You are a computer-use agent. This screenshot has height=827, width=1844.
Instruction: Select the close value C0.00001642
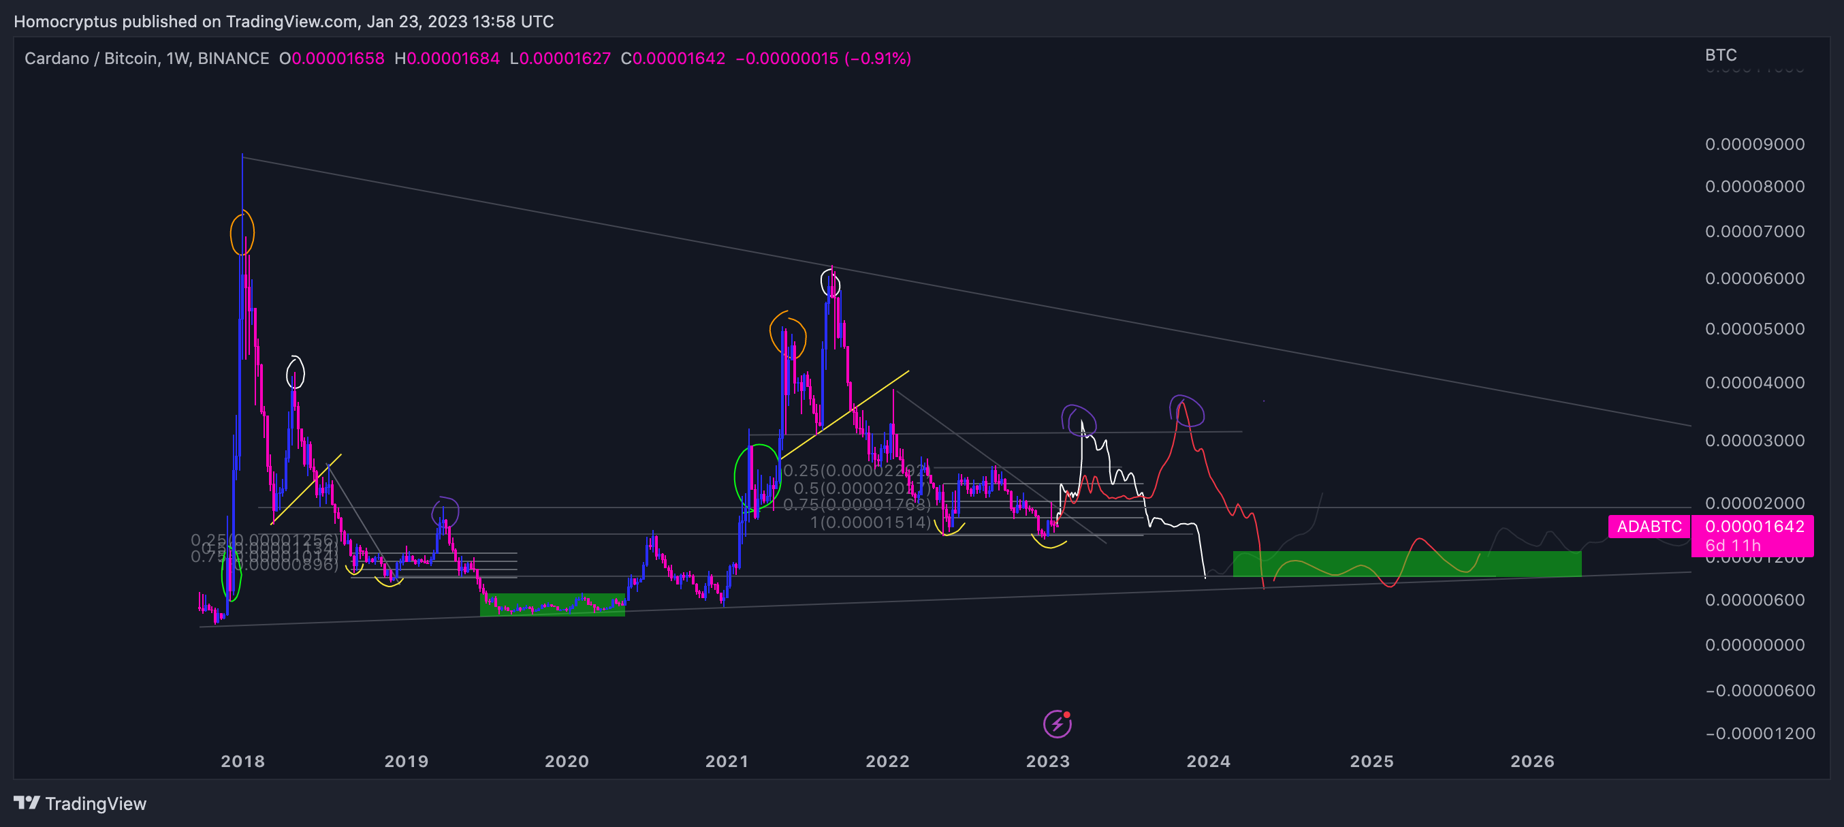point(673,58)
